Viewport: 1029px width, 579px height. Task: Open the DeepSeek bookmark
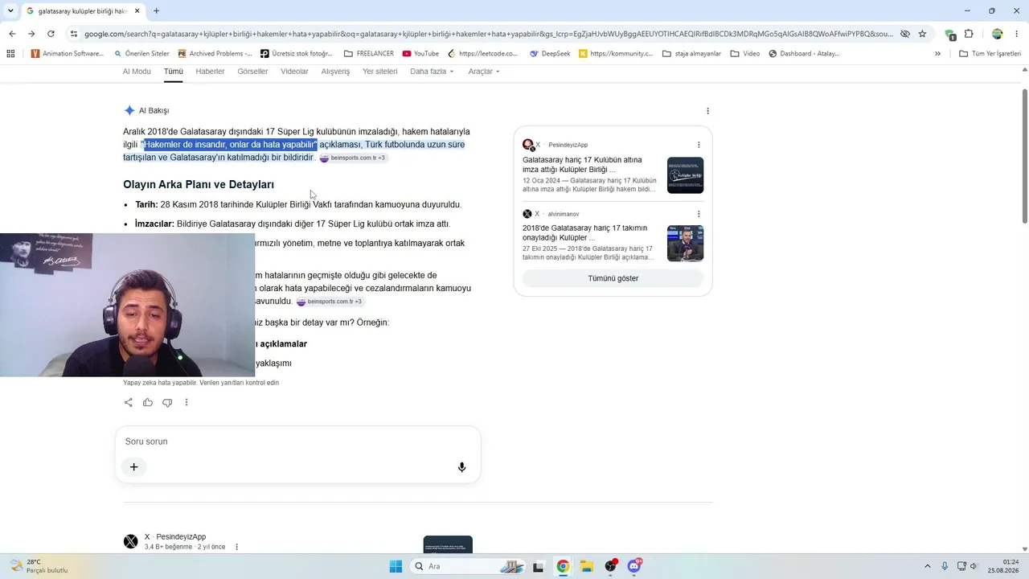tap(550, 54)
